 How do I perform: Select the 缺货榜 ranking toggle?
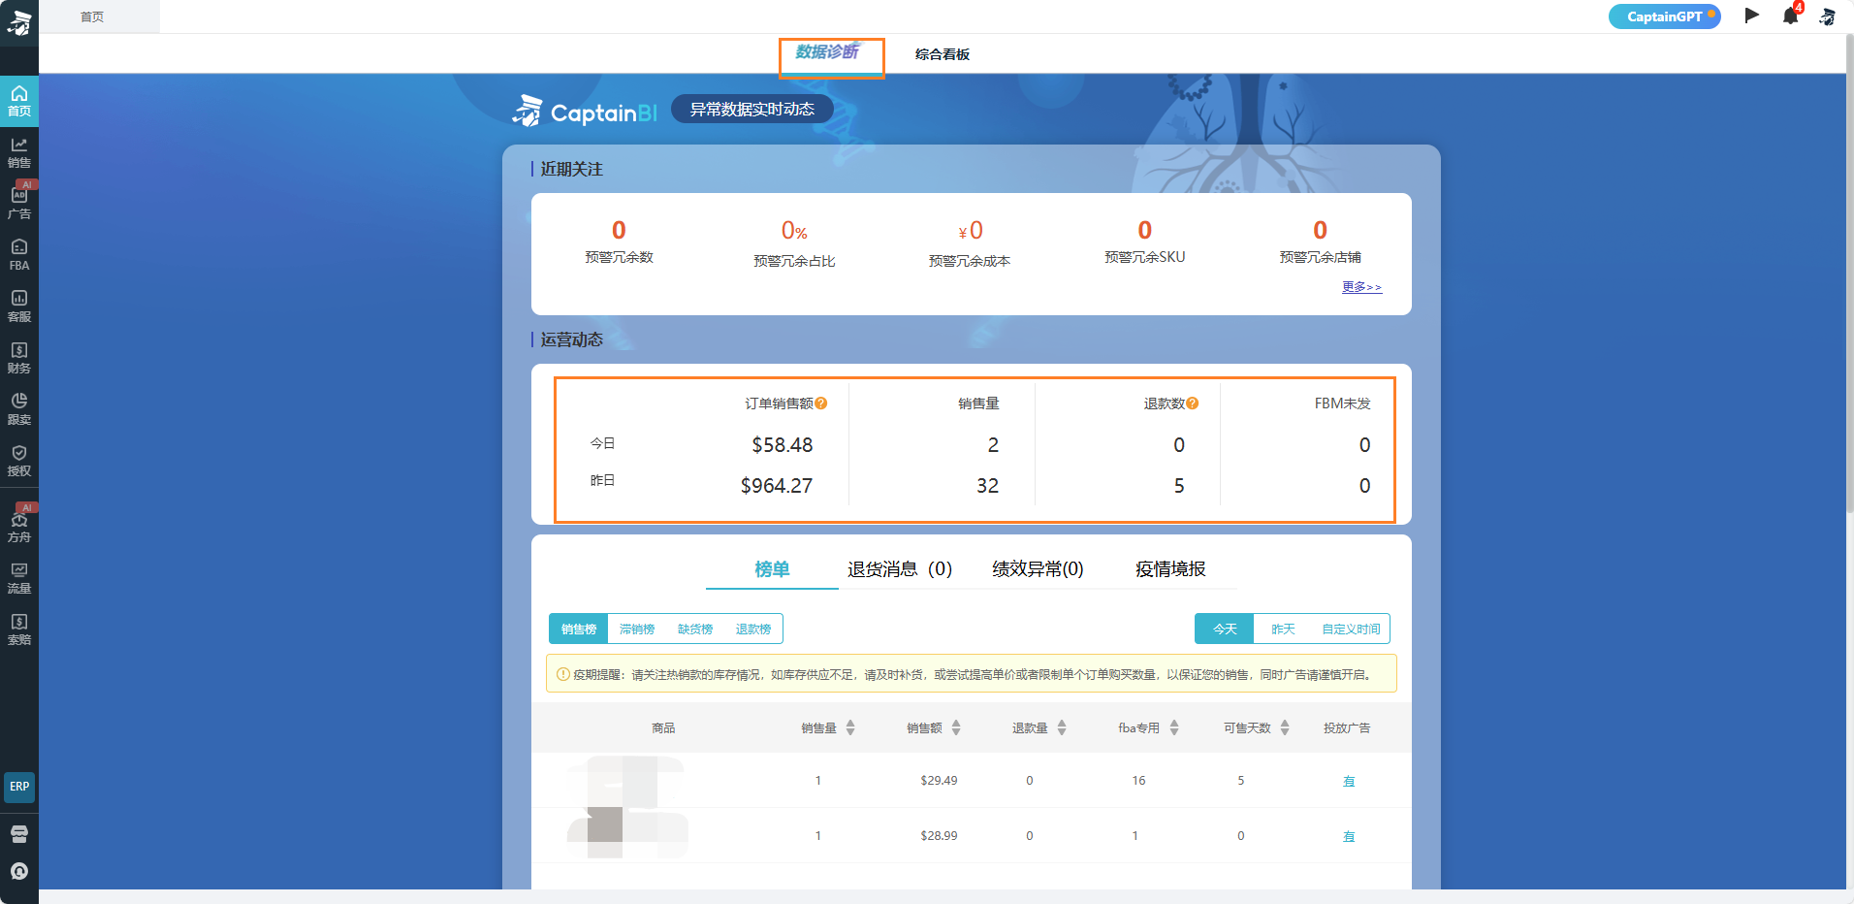pos(695,629)
